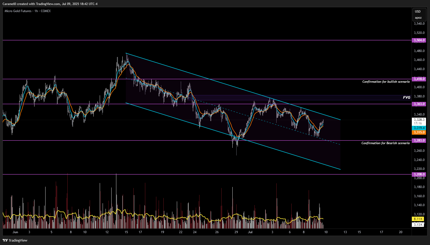This screenshot has width=430, height=245.
Task: Click 'Confirmation for Bearish scenario' annotation
Action: point(386,143)
